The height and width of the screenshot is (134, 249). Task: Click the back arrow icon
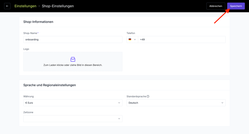(x=7, y=6)
